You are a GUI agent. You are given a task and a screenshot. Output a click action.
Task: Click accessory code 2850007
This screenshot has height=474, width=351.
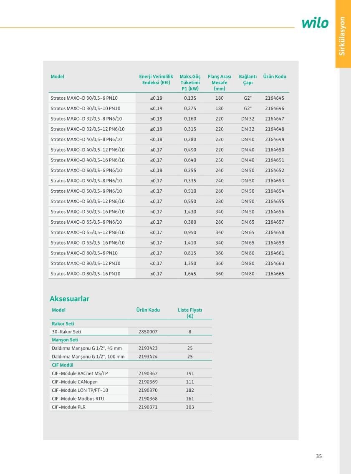pyautogui.click(x=148, y=332)
